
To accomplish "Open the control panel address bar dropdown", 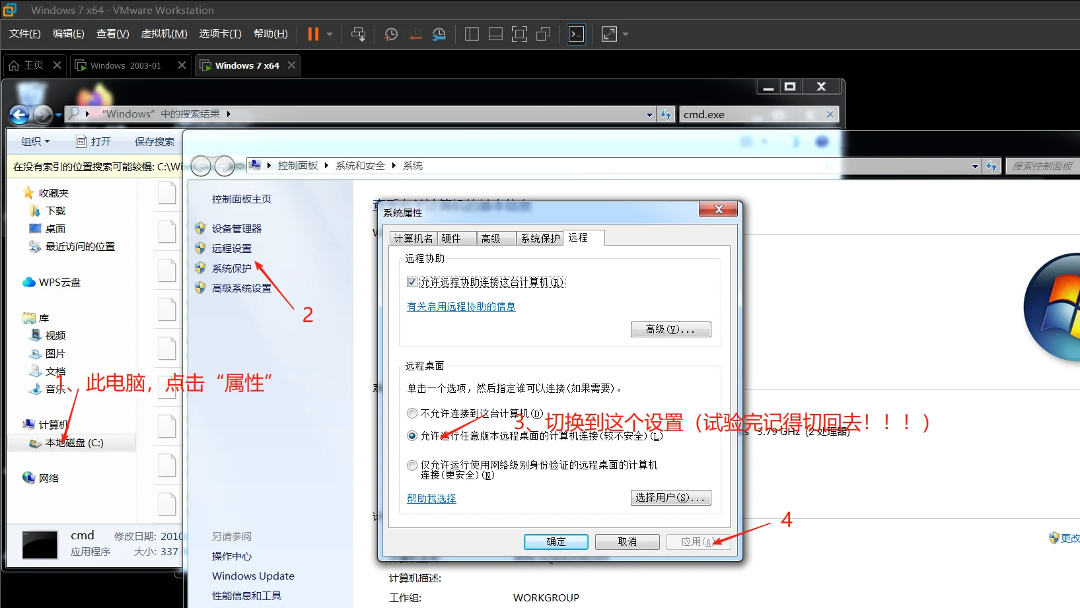I will 975,166.
